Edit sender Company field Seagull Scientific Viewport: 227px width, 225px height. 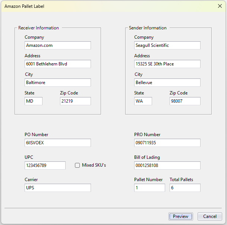[x=167, y=45]
